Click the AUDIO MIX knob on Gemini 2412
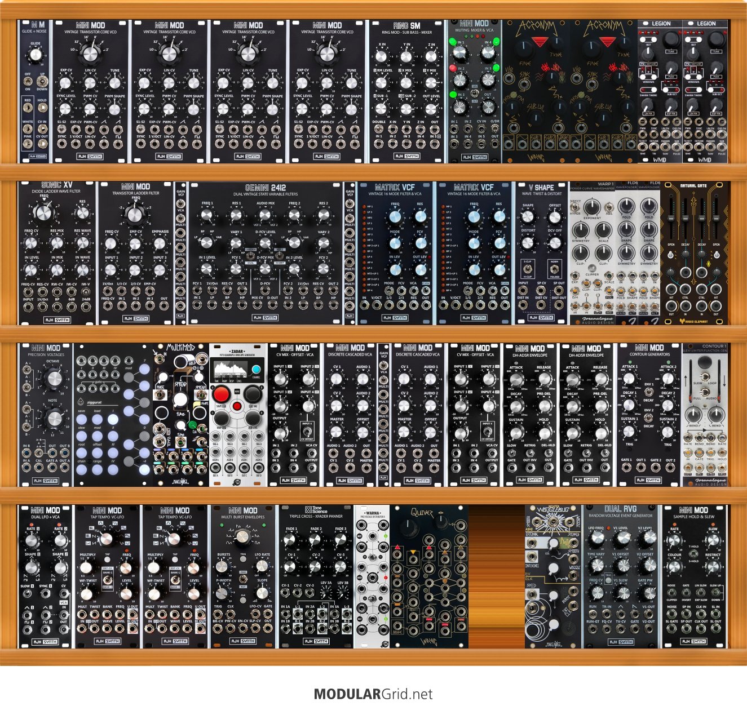The image size is (747, 706). point(266,215)
